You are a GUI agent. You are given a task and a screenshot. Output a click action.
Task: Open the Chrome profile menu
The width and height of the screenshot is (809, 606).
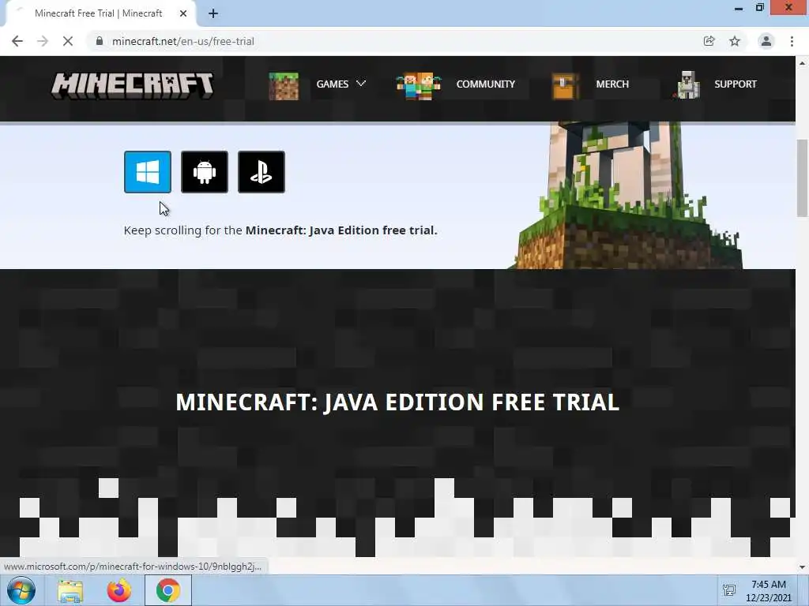(x=766, y=41)
